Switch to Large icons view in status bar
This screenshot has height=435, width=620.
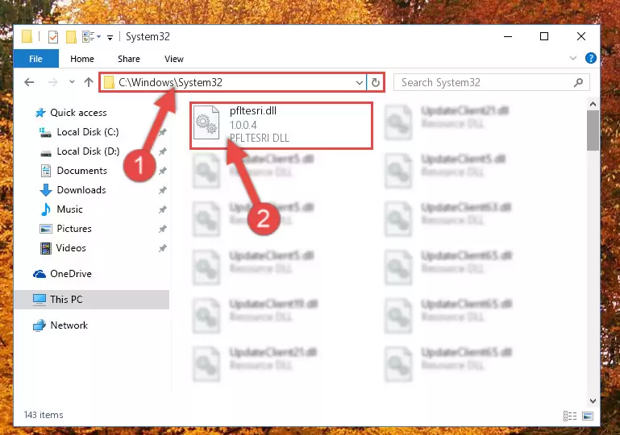click(588, 416)
